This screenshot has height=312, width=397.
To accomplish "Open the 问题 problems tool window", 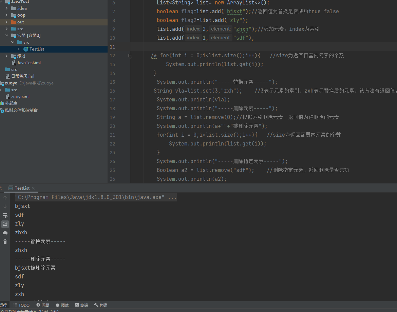I will [43, 305].
